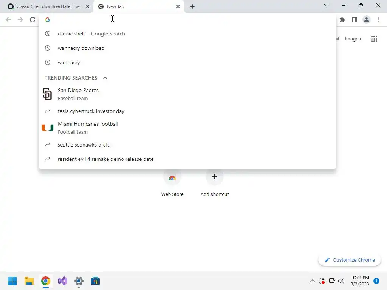Screen dimensions: 387x290
Task: Go forward with the forward arrow
Action: click(20, 20)
